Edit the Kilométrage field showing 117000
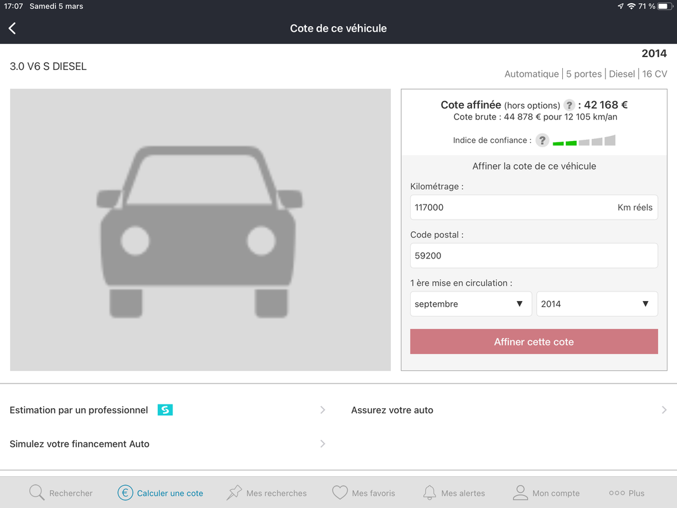 coord(534,208)
